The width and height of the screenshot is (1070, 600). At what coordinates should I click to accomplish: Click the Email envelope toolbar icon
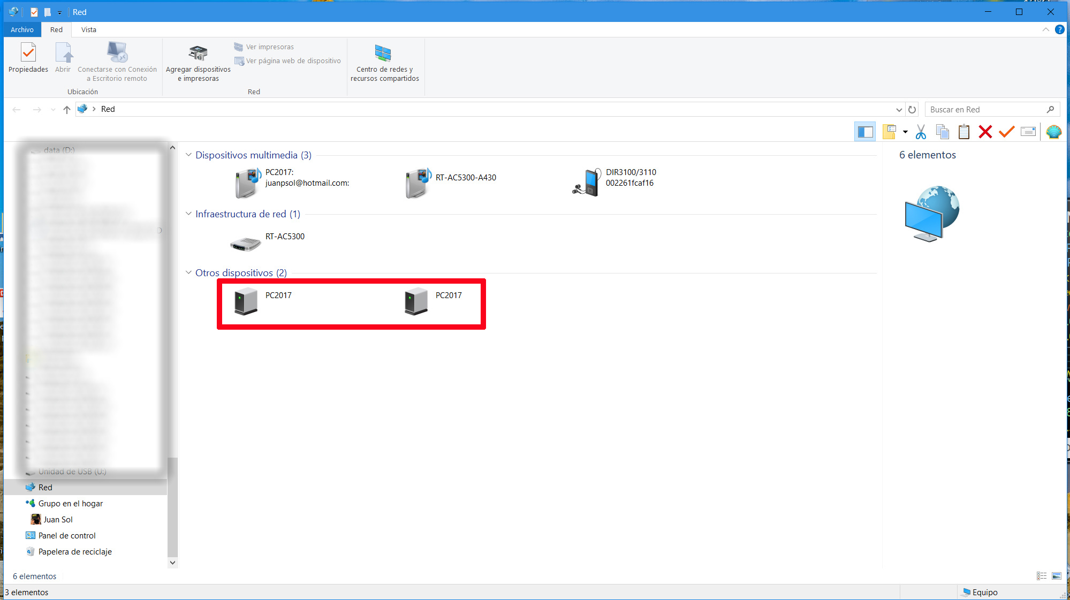point(1028,132)
